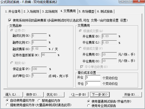Select the 期货(Q) radio button

coord(12,63)
